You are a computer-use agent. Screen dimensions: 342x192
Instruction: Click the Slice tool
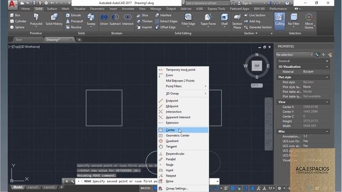click(142, 15)
